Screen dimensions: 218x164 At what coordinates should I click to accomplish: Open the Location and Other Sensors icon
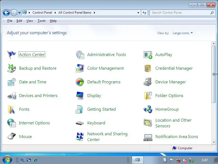tap(148, 123)
